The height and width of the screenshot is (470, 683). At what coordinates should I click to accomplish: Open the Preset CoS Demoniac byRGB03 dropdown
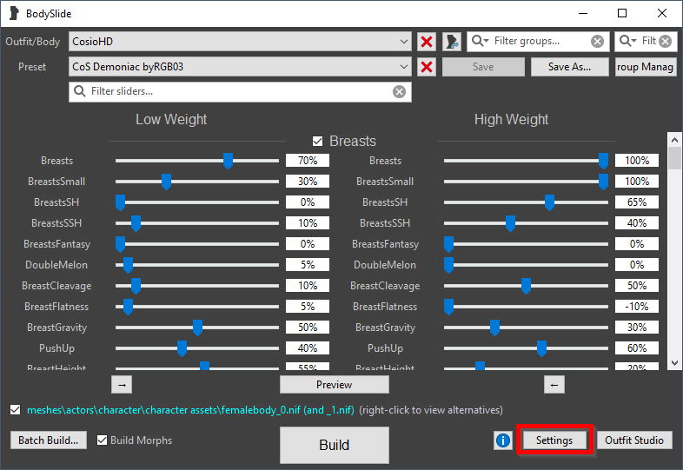tap(240, 67)
